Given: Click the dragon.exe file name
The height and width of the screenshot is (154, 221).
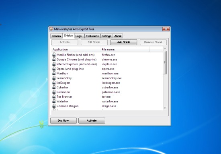Looking at the screenshot, I should 109,106.
